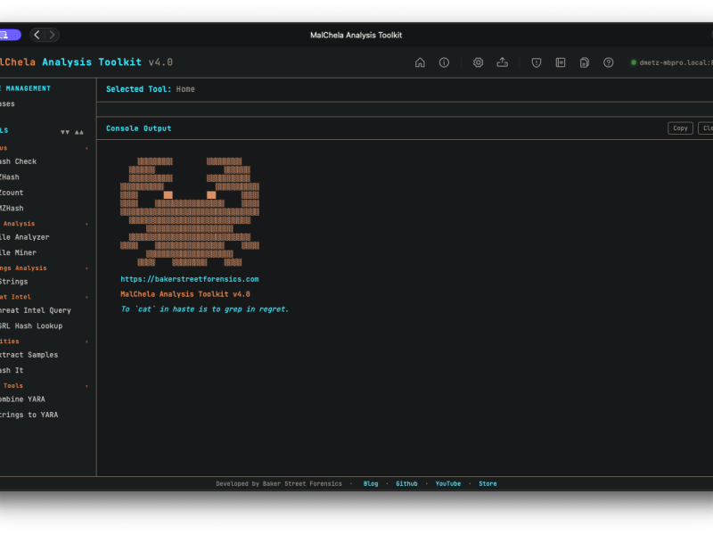This screenshot has width=713, height=535.
Task: Click 'Developed by Baker Street Forensics' footer text
Action: click(x=279, y=483)
